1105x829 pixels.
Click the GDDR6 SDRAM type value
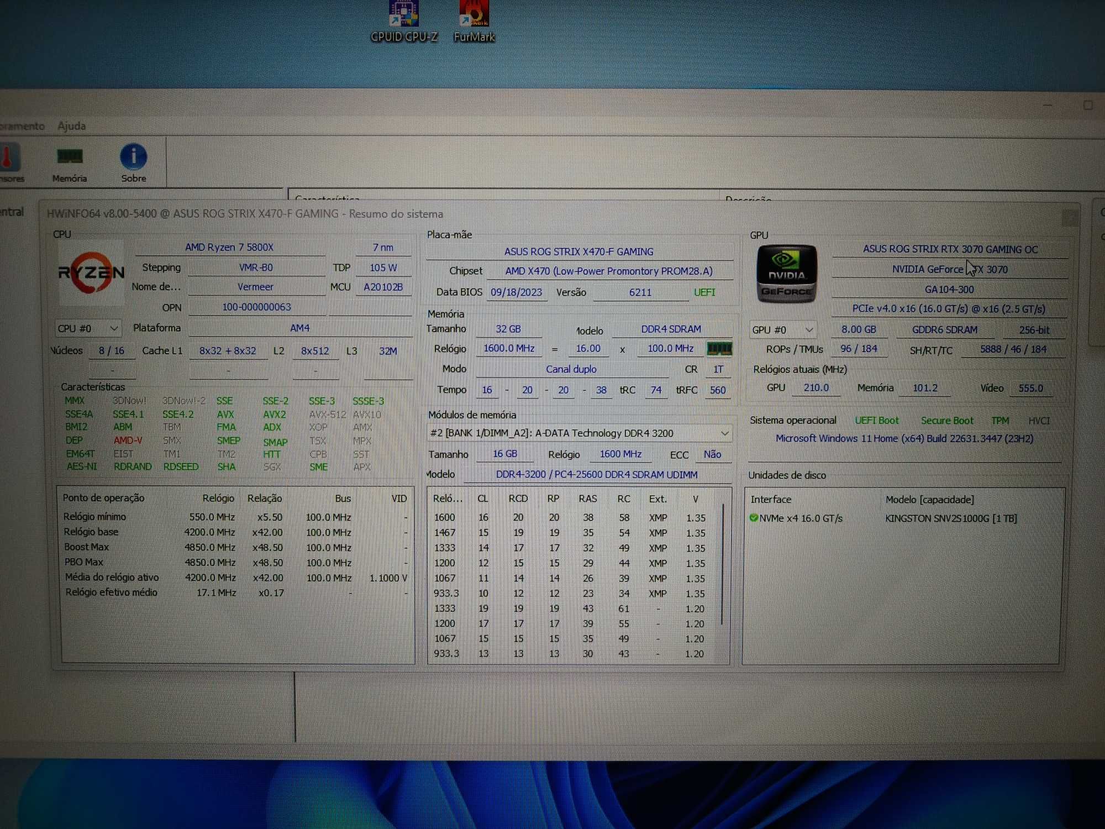point(945,330)
